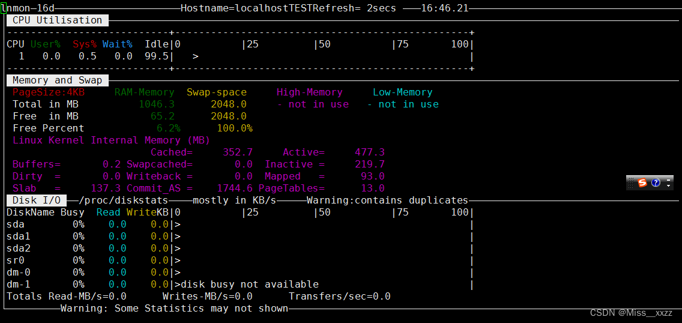Click the 99.5 idle value for CPU 1

(157, 56)
